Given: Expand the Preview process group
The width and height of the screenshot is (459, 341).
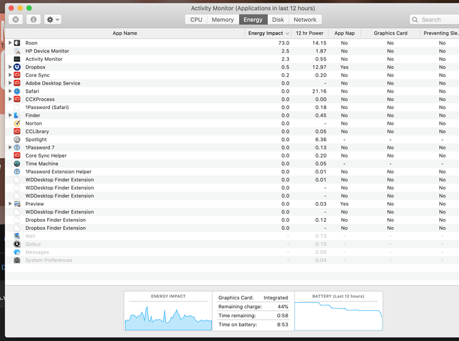Looking at the screenshot, I should 10,203.
